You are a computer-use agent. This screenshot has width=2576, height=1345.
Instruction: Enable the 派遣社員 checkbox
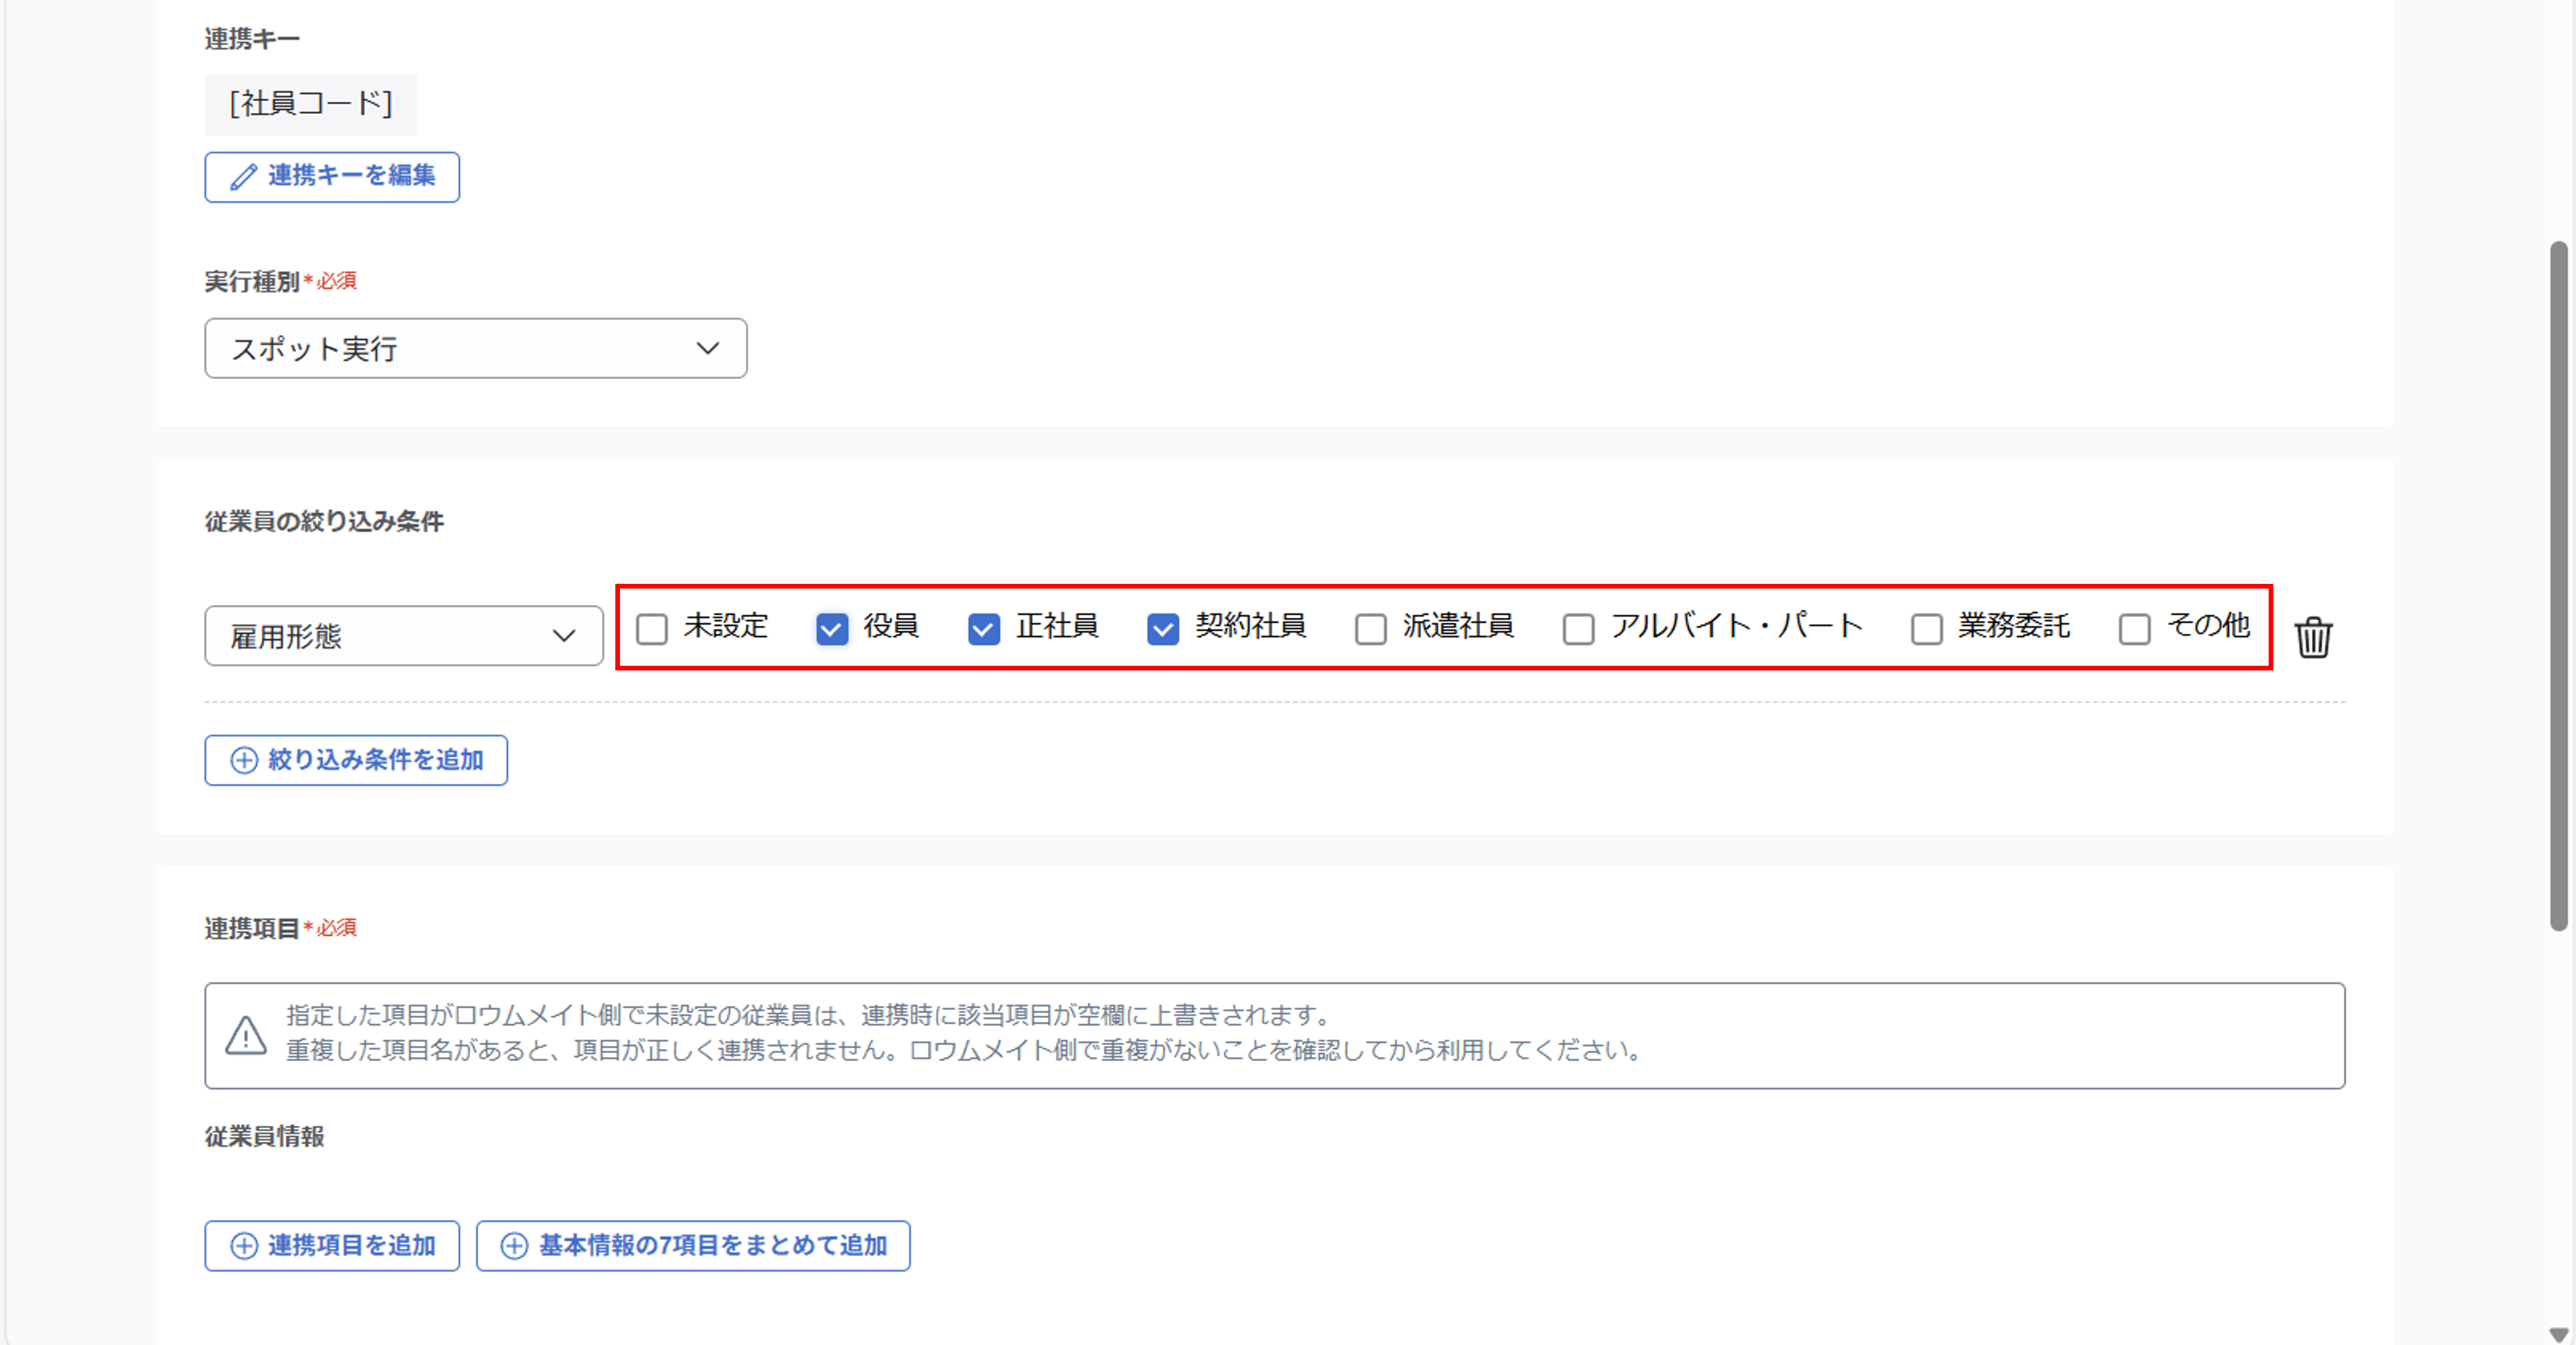click(1371, 628)
